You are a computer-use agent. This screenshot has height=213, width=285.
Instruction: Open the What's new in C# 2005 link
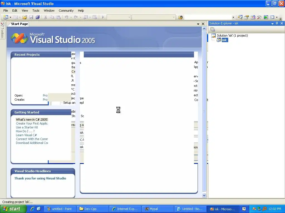[x=32, y=120]
